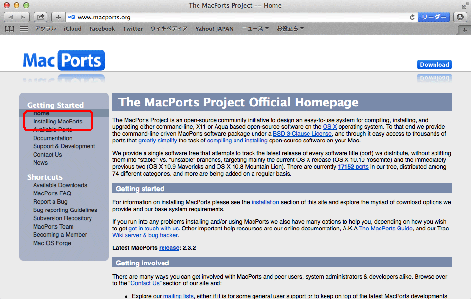Enter full screen using the top-right arrows icon
The height and width of the screenshot is (299, 471).
465,5
